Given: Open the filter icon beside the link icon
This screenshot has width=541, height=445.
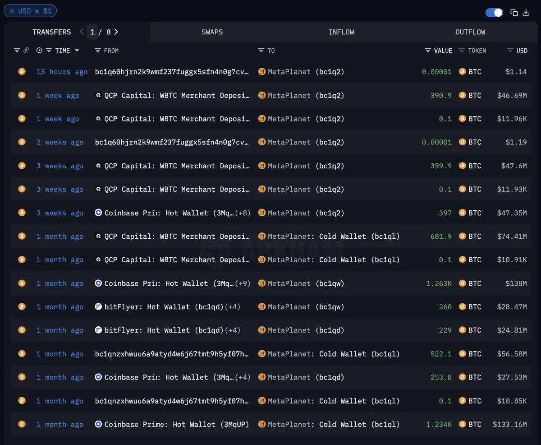Looking at the screenshot, I should (17, 51).
